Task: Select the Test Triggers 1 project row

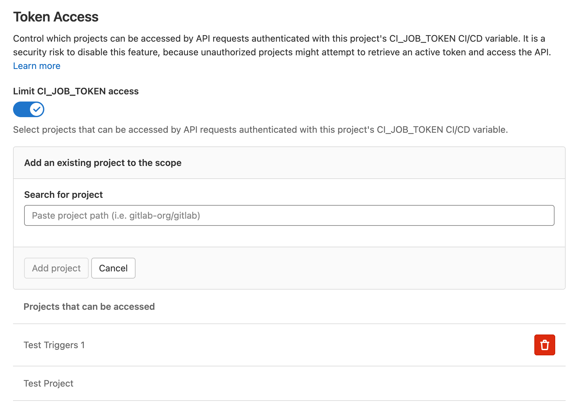Action: 54,345
